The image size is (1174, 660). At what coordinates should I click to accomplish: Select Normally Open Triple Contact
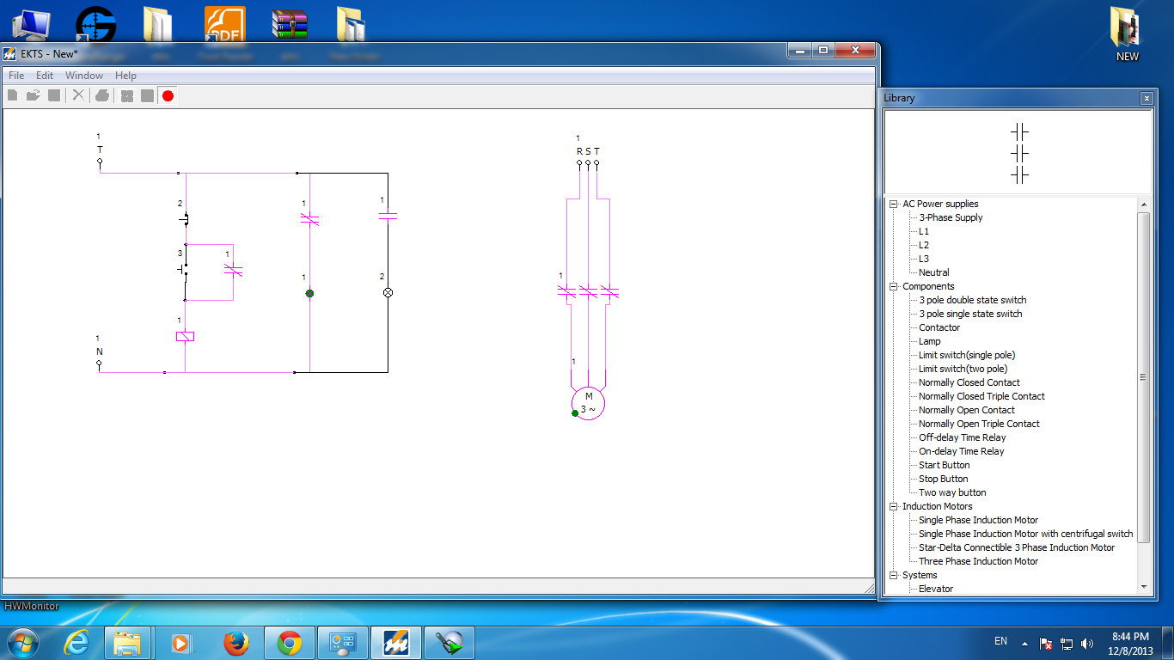point(979,424)
